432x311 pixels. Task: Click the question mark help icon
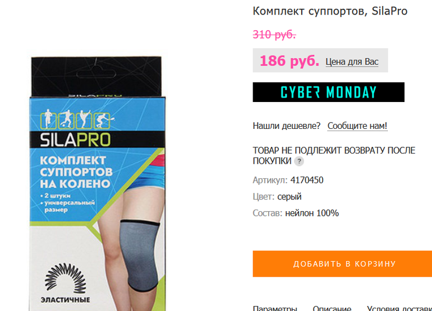(x=299, y=161)
